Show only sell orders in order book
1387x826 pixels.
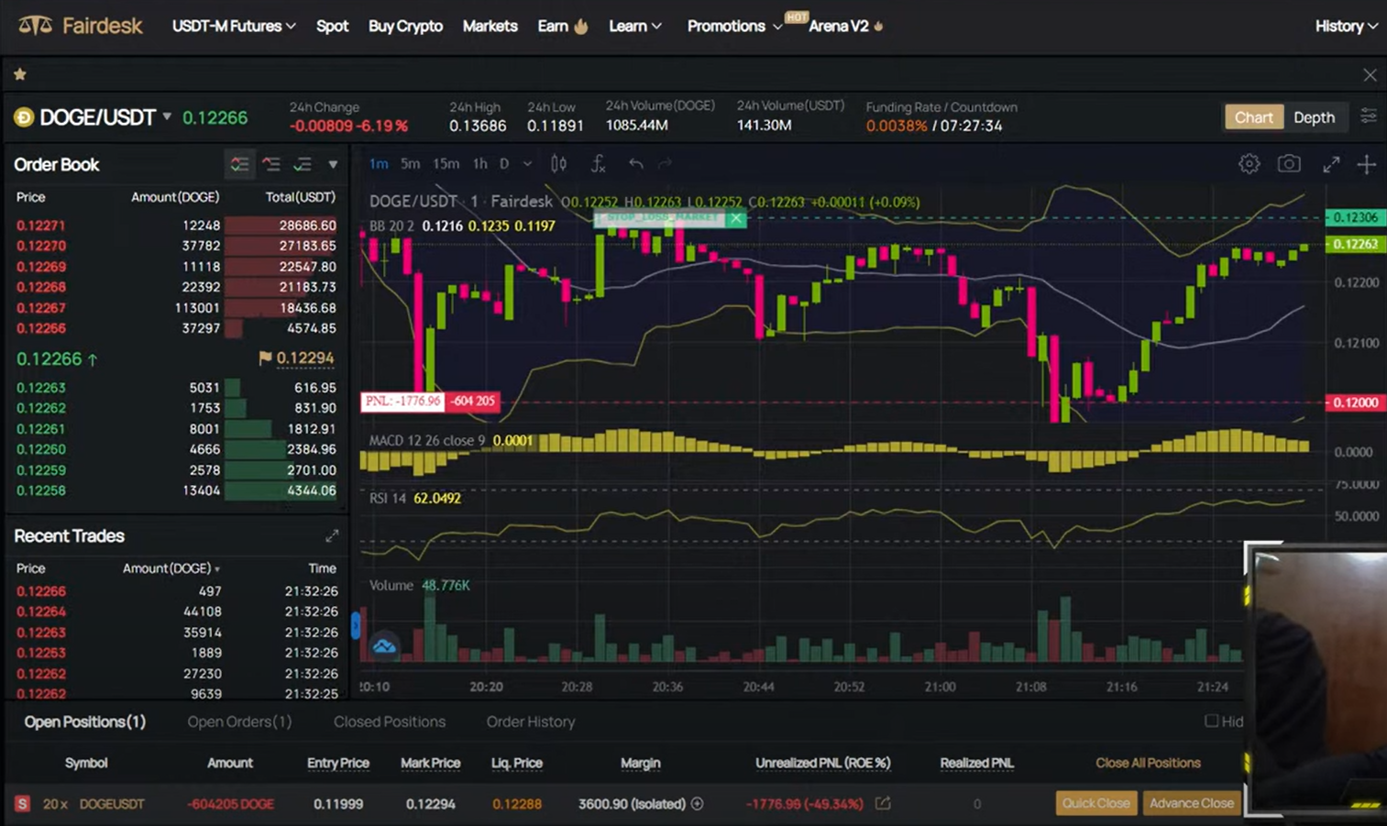point(271,165)
